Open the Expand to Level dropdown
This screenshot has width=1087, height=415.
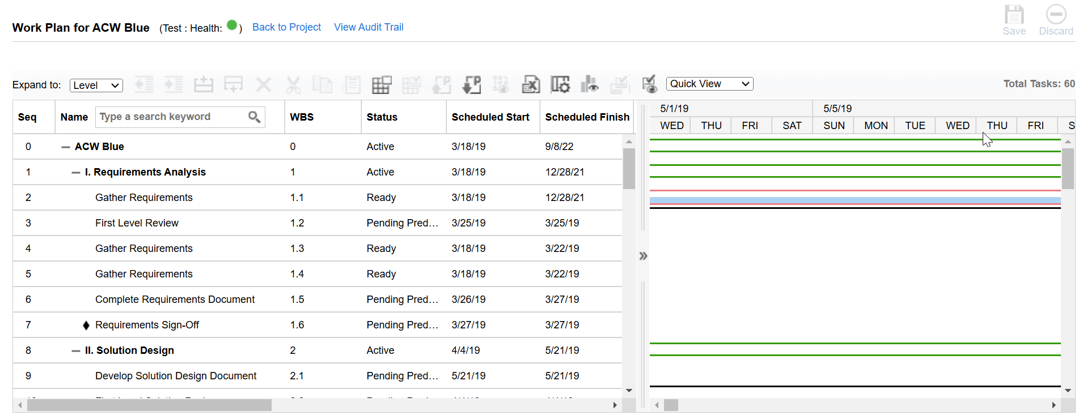96,85
